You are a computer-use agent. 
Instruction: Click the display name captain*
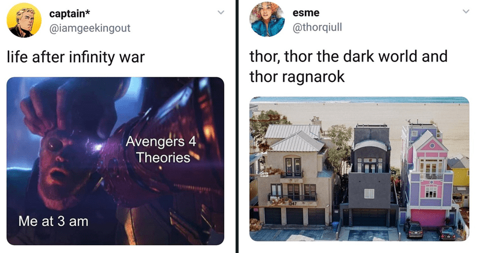(x=69, y=13)
